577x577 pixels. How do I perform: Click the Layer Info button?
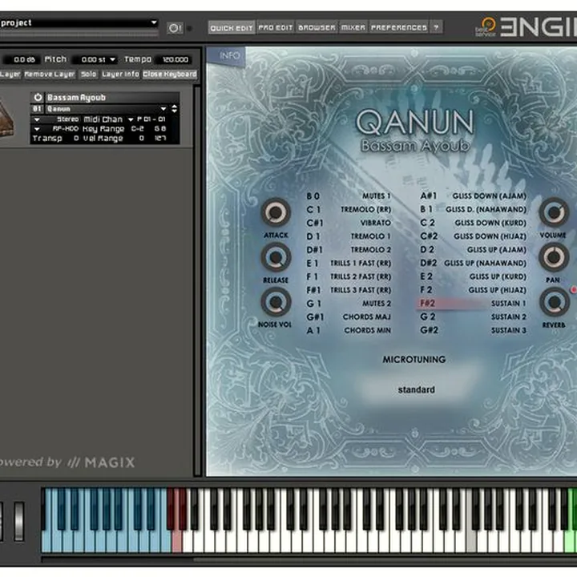click(120, 75)
